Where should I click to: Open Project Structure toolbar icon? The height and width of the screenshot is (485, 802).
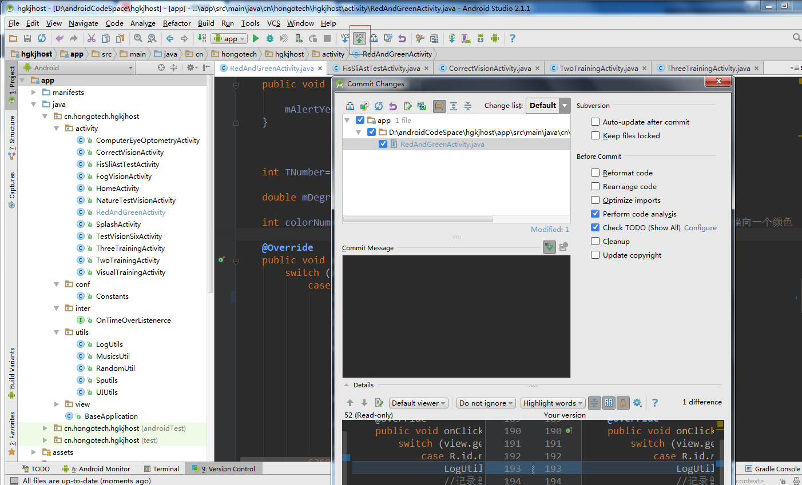[x=434, y=38]
